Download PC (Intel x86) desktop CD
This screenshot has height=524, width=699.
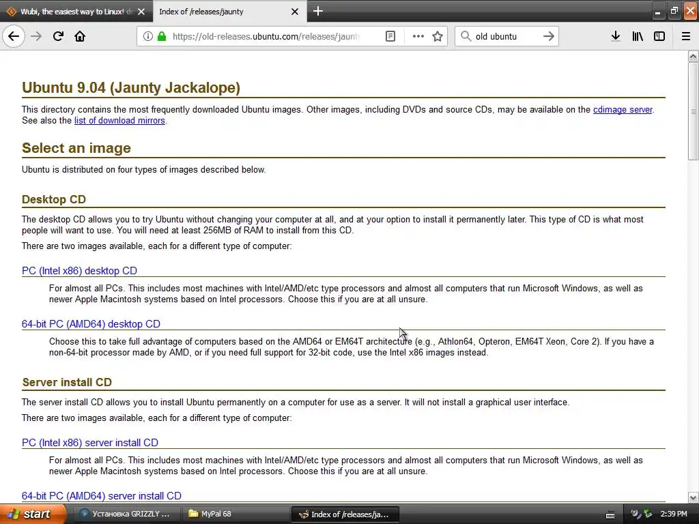[79, 270]
